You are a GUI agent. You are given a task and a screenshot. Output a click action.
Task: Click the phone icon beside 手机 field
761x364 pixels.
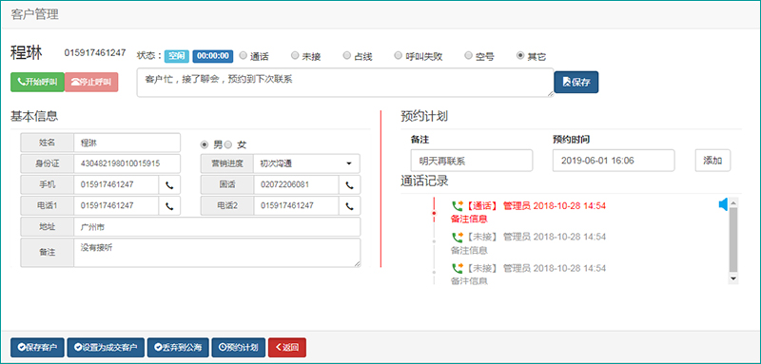169,184
